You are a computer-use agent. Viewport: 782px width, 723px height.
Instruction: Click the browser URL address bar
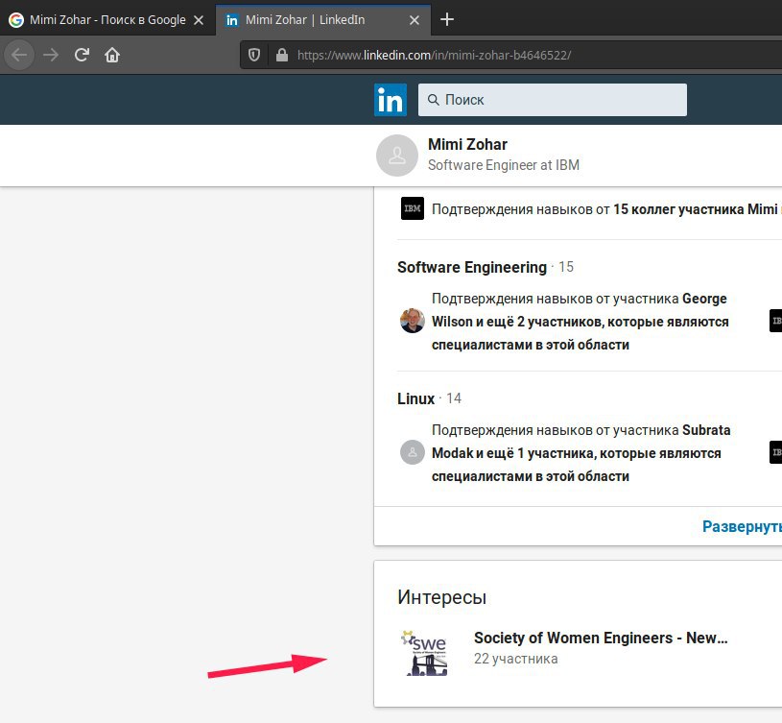coord(510,55)
